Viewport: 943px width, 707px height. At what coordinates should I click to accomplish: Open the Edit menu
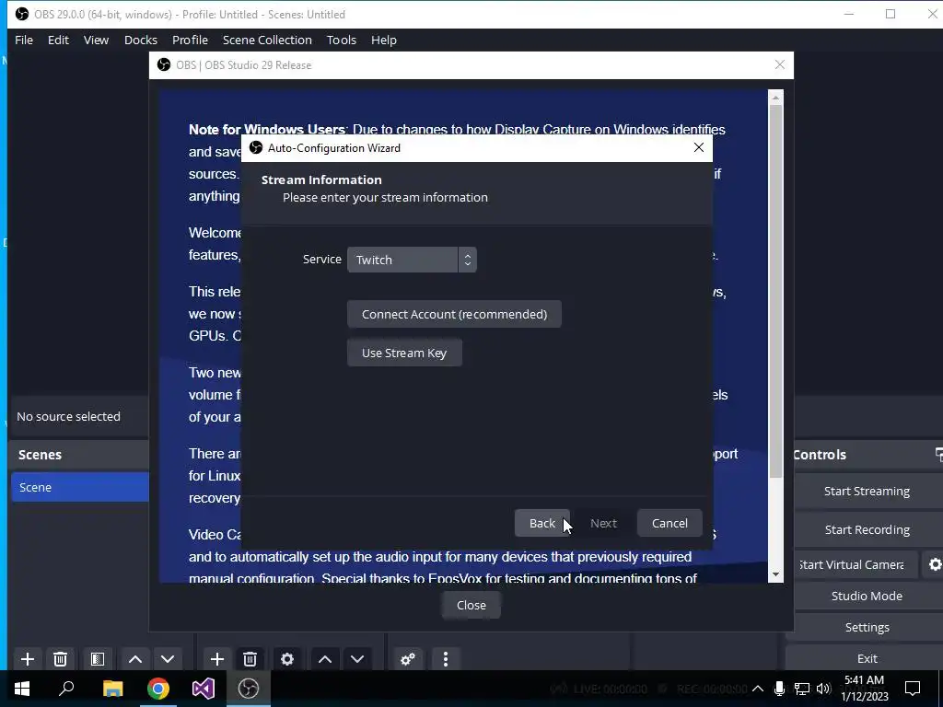[x=58, y=41]
